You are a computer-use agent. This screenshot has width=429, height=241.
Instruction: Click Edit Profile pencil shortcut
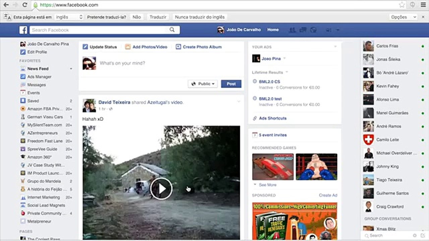(23, 52)
